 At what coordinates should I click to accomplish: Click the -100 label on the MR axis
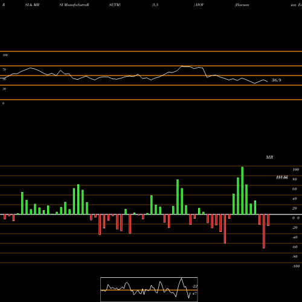(x=296, y=266)
